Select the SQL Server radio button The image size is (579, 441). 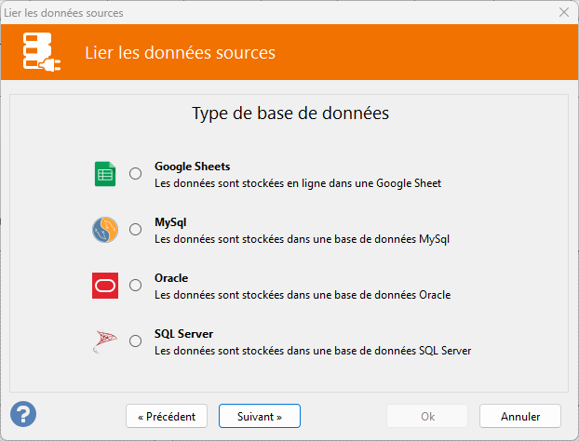pos(136,341)
